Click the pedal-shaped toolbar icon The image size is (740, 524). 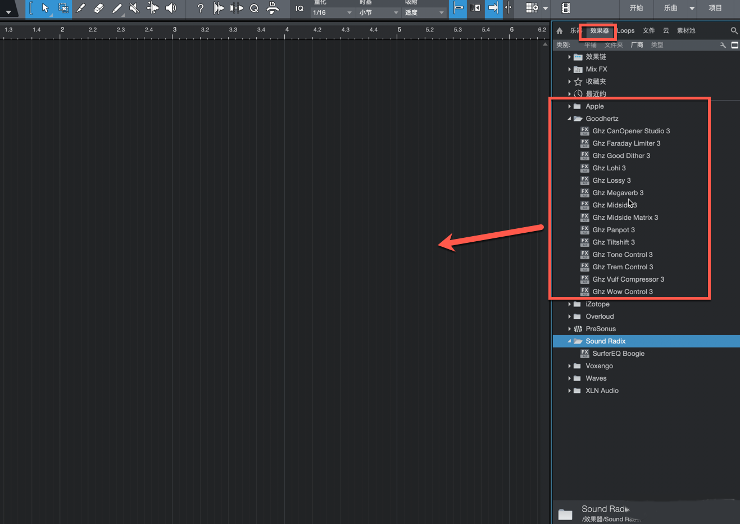[x=273, y=8]
